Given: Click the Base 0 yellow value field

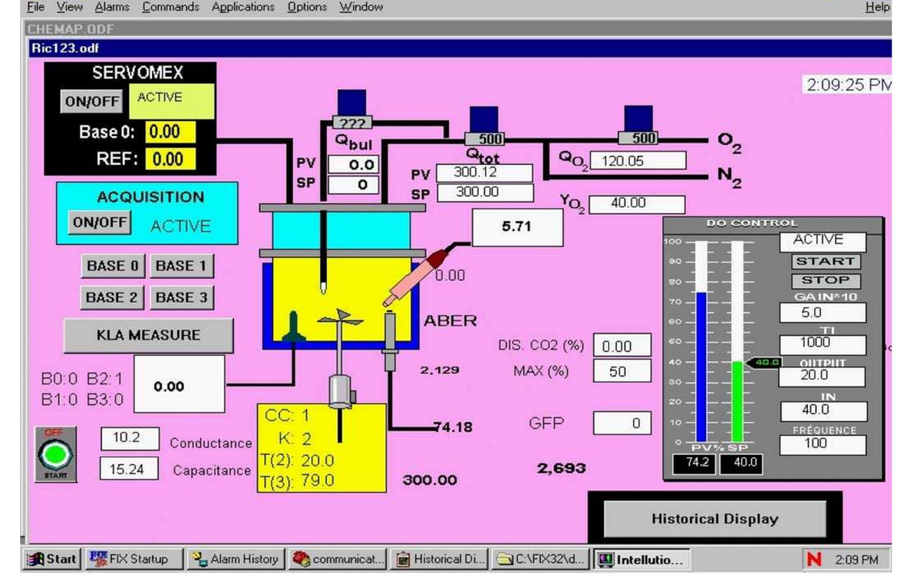Looking at the screenshot, I should (170, 132).
